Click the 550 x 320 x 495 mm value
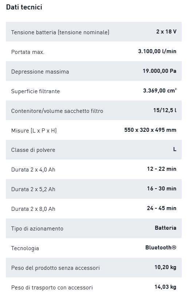Viewport: 189px width, 296px height. pos(150,130)
